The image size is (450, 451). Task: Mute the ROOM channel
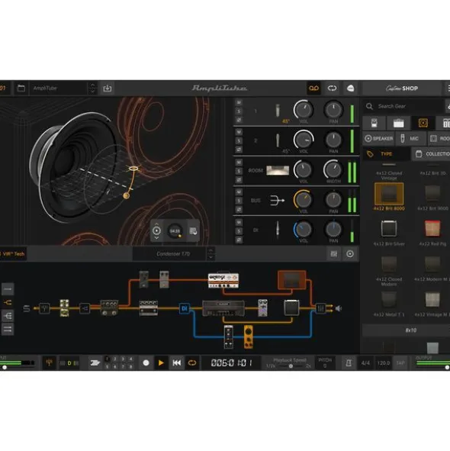point(239,163)
